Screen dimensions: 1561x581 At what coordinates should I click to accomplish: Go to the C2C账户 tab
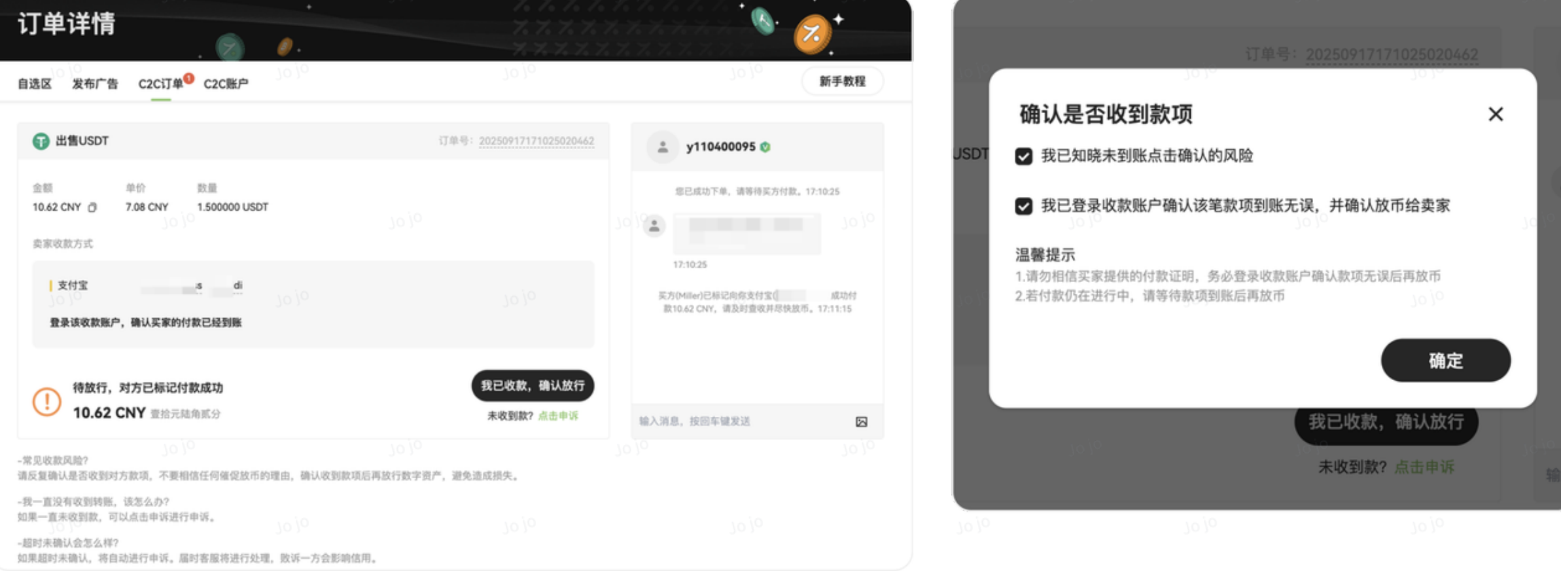point(226,84)
